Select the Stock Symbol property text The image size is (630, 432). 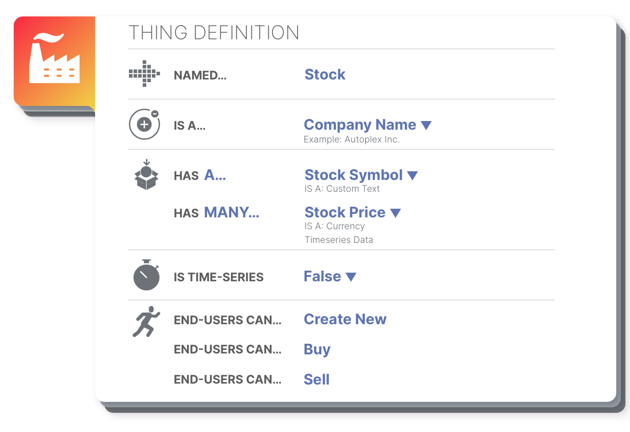click(354, 175)
